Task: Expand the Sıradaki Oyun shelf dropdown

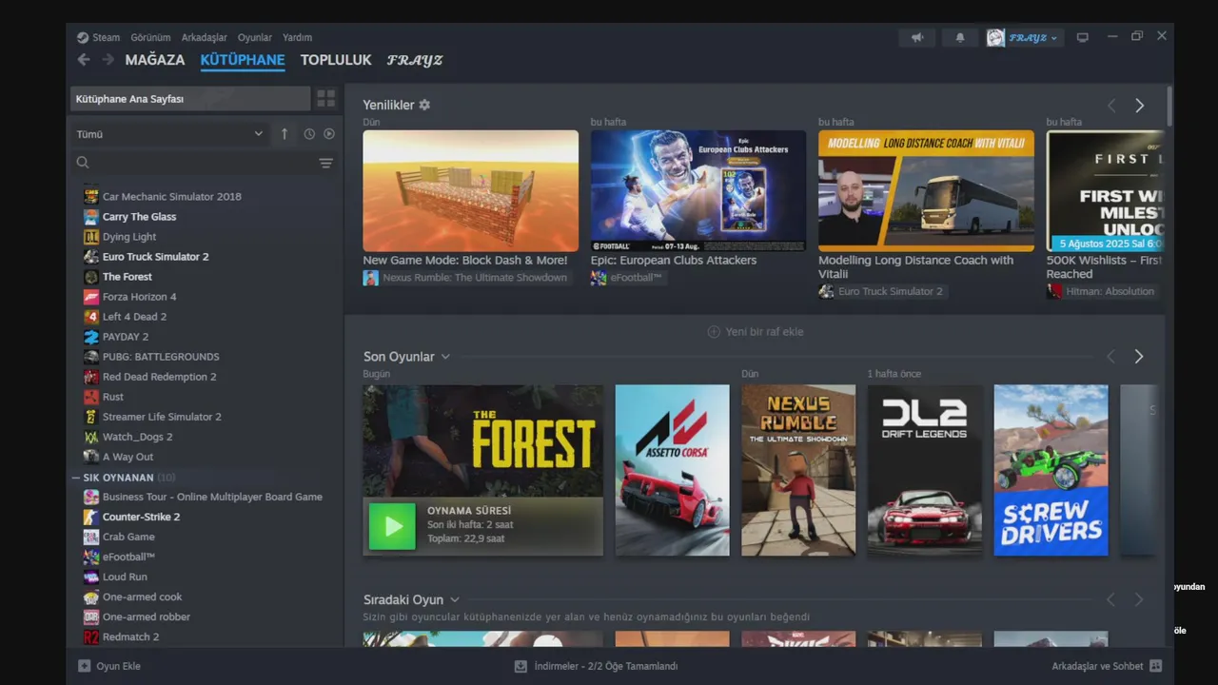Action: (455, 599)
